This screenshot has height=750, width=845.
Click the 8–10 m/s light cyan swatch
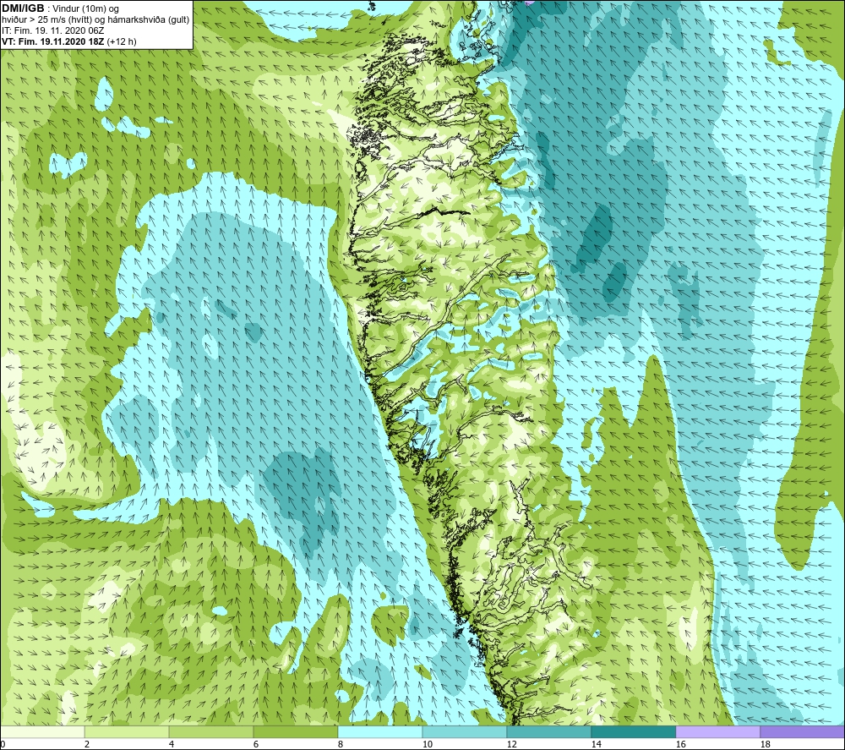click(380, 731)
